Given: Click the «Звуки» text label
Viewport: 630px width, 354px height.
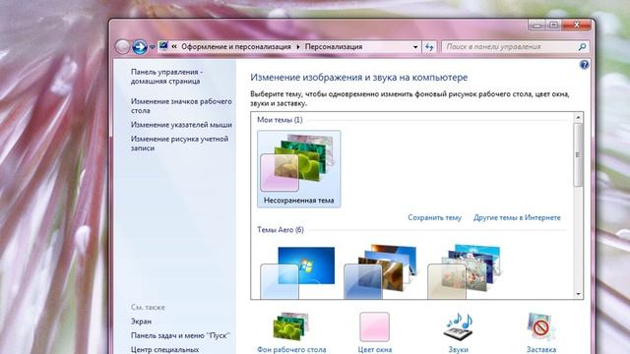Looking at the screenshot, I should click(x=458, y=350).
